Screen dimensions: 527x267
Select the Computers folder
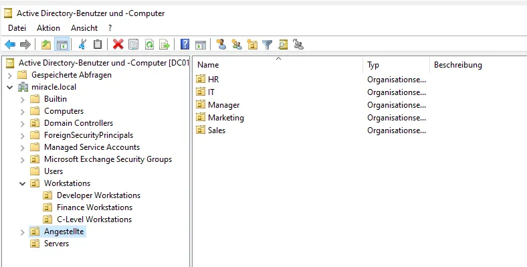coord(64,111)
